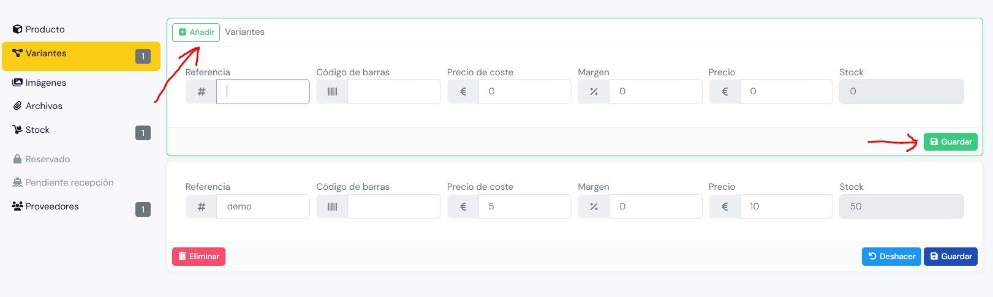This screenshot has width=993, height=297.
Task: Click the Código de barras field of demo variant
Action: 394,206
